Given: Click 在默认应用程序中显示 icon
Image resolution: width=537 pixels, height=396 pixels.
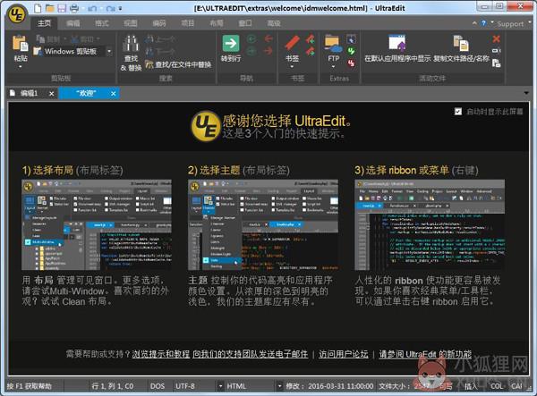Looking at the screenshot, I should (x=396, y=44).
